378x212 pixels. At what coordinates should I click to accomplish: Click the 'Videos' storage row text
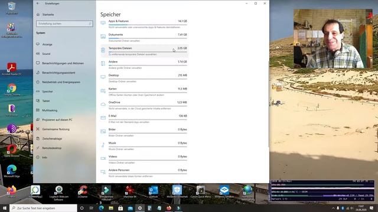point(113,157)
